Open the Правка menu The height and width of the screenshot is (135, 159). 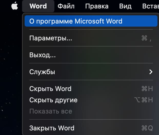pos(97,6)
